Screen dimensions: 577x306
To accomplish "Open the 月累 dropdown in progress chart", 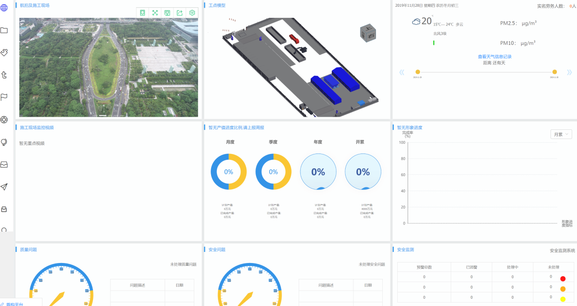I will (561, 134).
